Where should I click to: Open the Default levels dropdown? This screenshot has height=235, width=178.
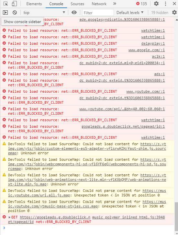click(x=130, y=13)
